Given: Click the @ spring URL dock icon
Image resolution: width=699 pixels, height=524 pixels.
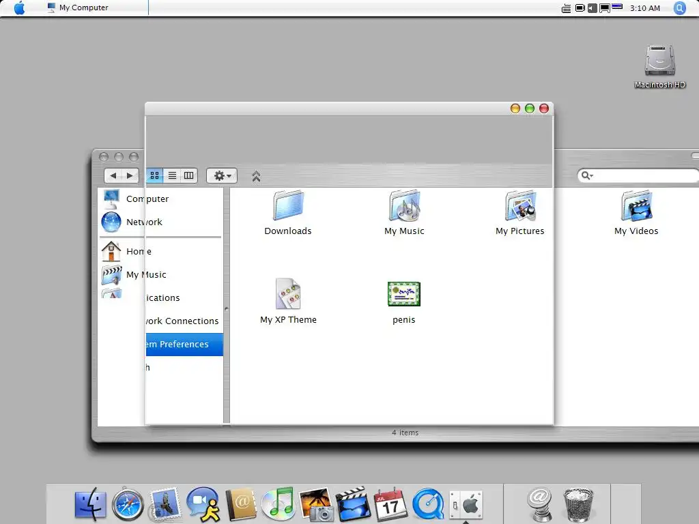Looking at the screenshot, I should click(539, 504).
